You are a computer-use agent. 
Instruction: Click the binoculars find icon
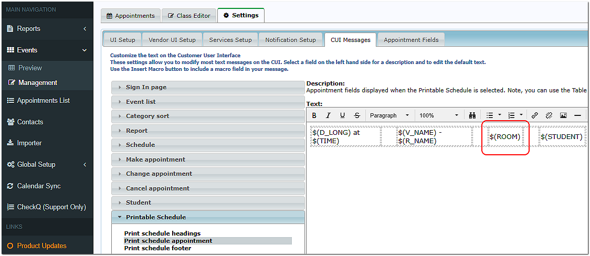pos(472,115)
